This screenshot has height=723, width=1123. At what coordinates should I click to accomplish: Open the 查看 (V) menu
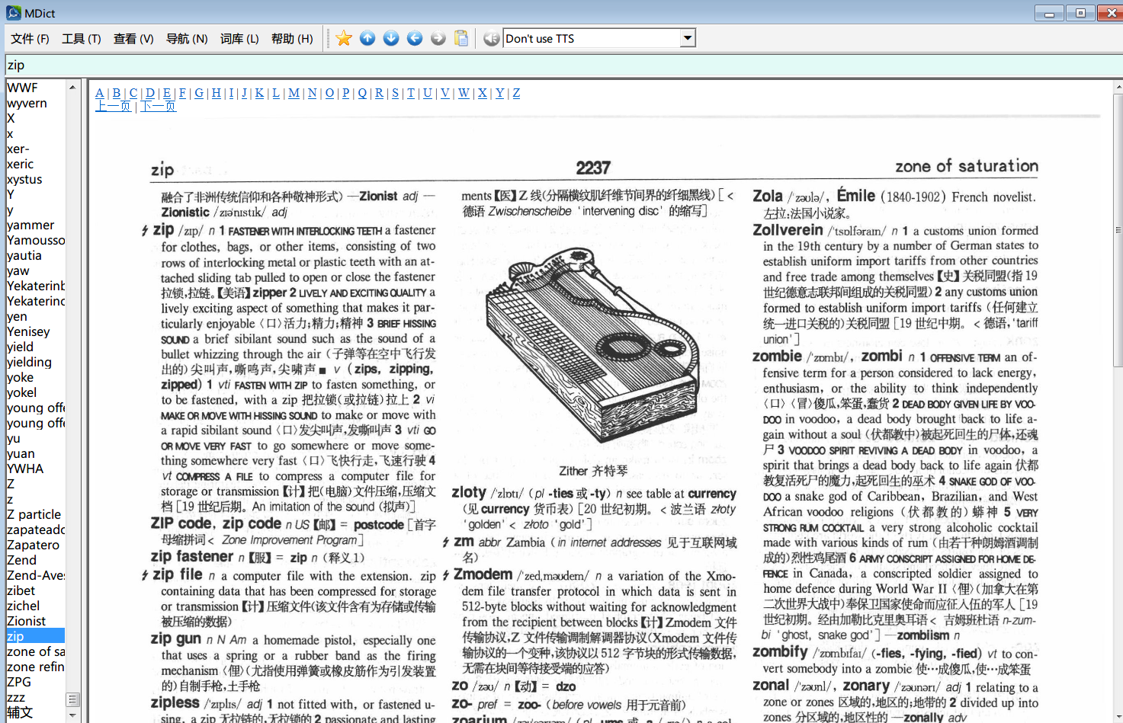pyautogui.click(x=133, y=39)
